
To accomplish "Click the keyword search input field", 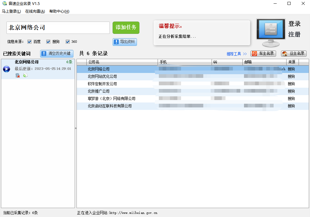I will click(58, 28).
